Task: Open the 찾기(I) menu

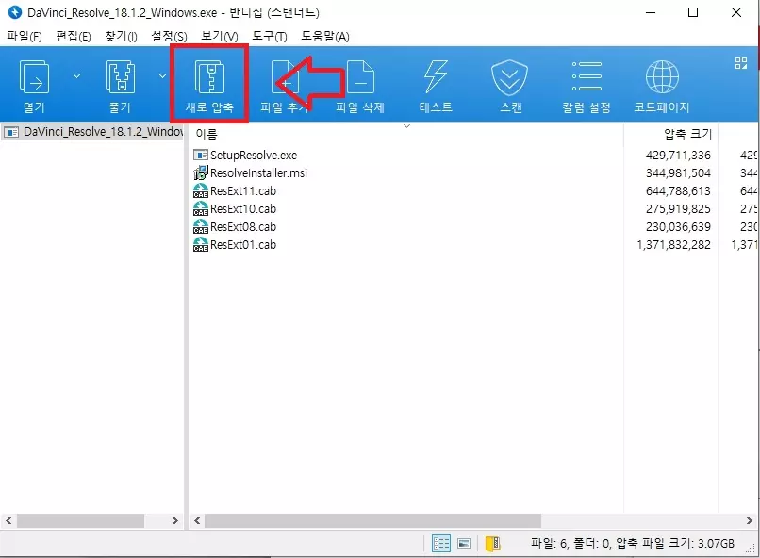Action: (x=122, y=37)
